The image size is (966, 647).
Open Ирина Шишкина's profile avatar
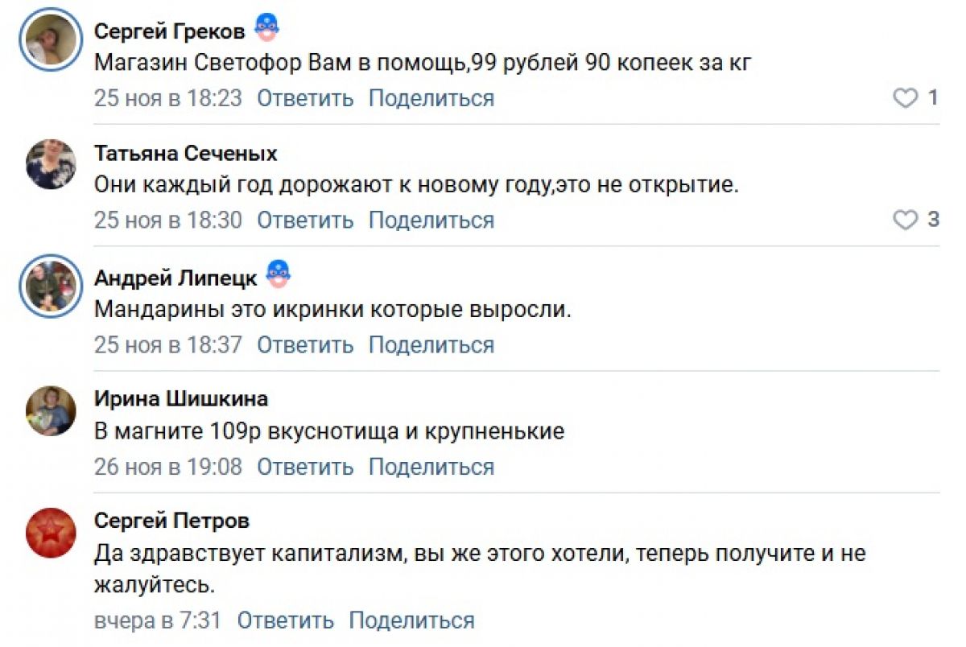pos(51,410)
